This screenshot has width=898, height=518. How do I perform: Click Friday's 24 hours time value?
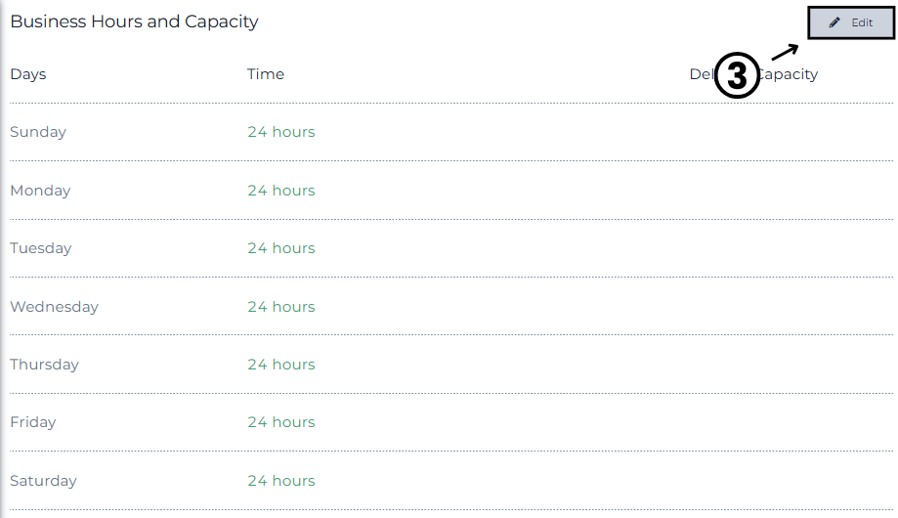point(281,423)
